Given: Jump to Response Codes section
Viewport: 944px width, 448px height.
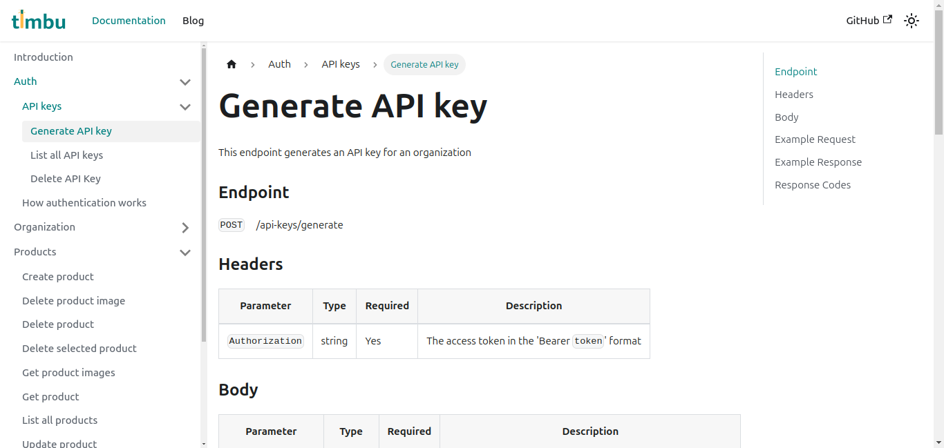Looking at the screenshot, I should click(x=813, y=185).
